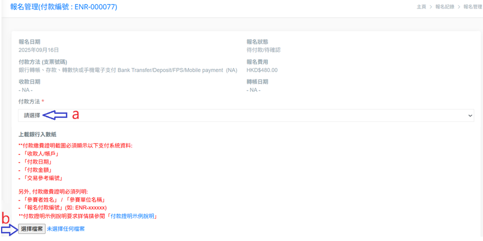Image resolution: width=483 pixels, height=241 pixels.
Task: Open the 付款證明示例說明 link
Action: [x=133, y=217]
